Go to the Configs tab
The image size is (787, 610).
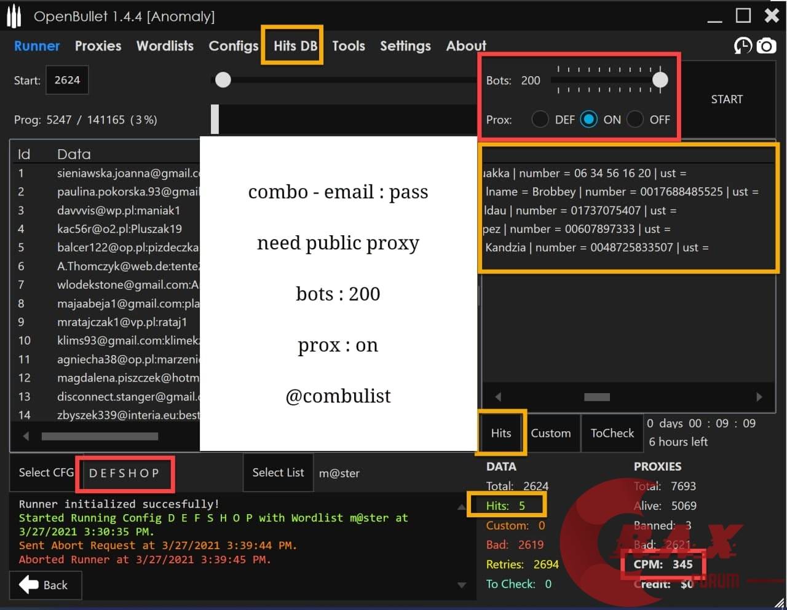234,46
